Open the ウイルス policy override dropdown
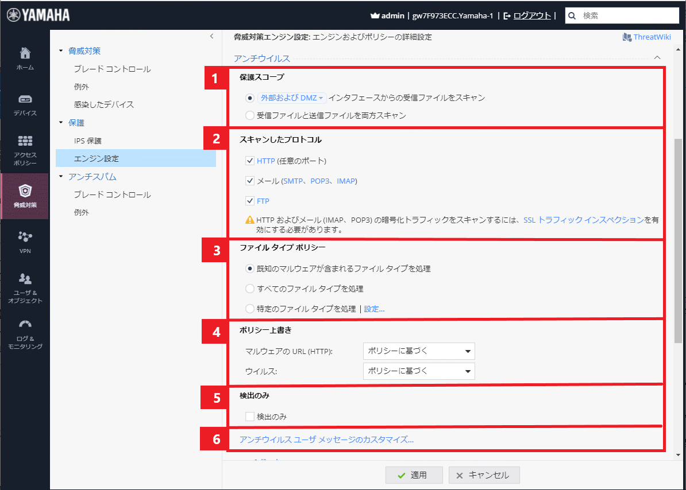Viewport: 686px width, 490px height. pyautogui.click(x=419, y=371)
